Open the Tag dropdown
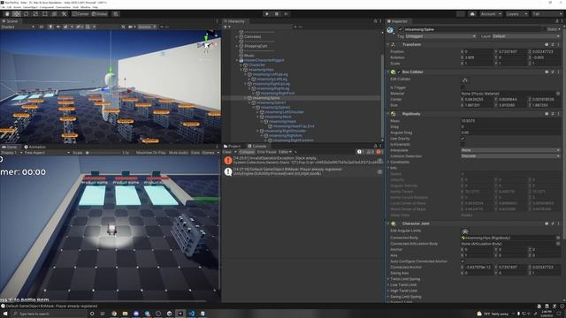 pyautogui.click(x=440, y=36)
